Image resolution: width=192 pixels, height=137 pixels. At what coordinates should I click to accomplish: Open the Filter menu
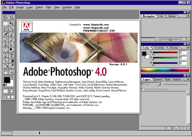(48, 7)
